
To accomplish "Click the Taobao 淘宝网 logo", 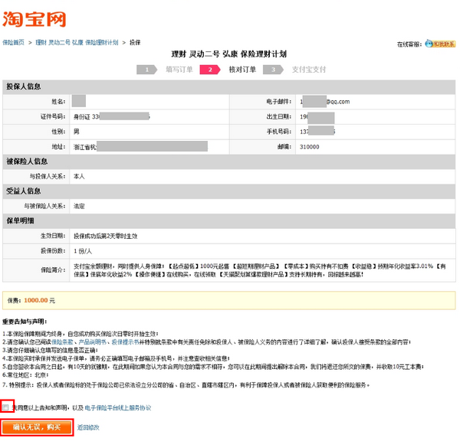I will coord(34,18).
